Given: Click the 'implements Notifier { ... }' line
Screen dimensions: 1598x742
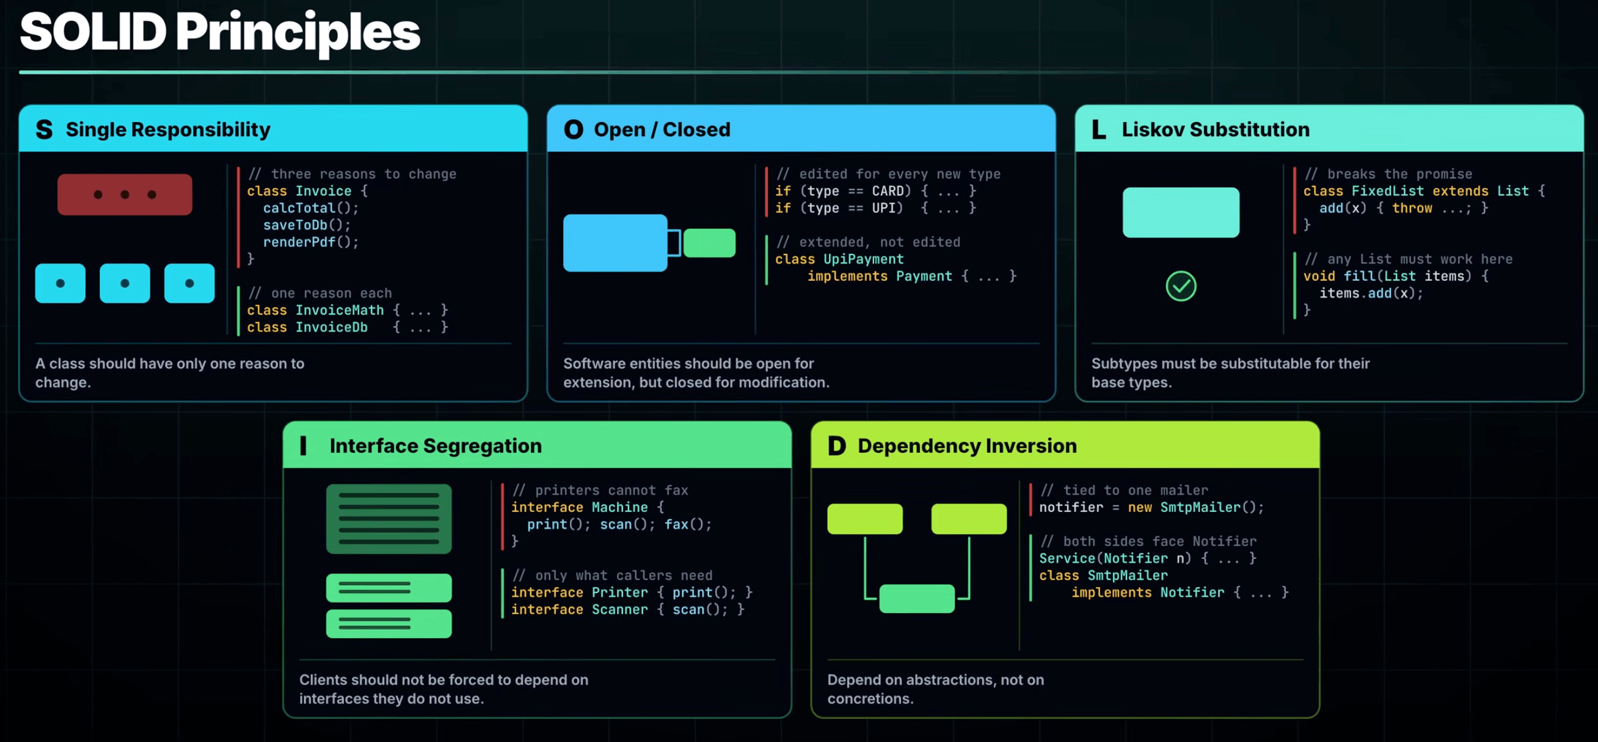Looking at the screenshot, I should coord(1180,593).
